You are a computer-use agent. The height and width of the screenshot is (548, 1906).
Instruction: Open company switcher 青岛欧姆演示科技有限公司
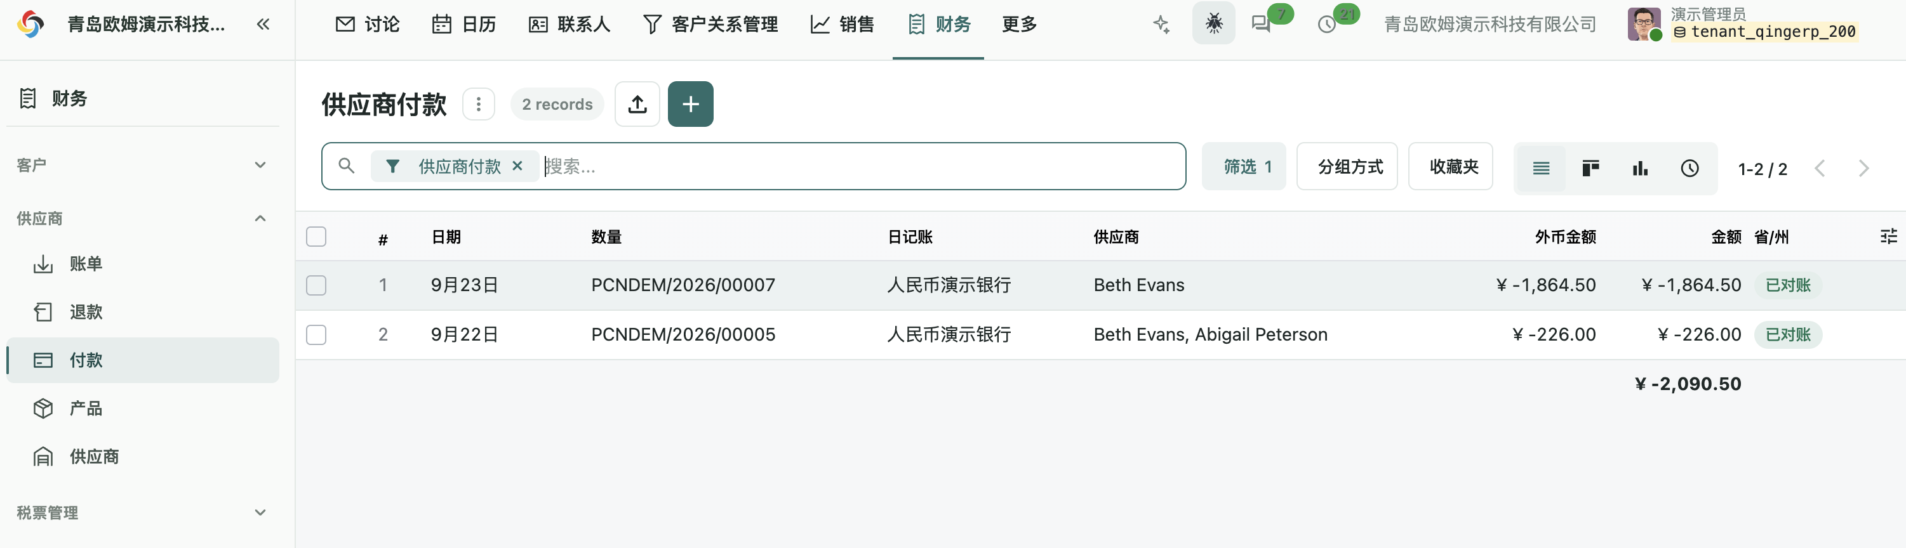(1489, 24)
